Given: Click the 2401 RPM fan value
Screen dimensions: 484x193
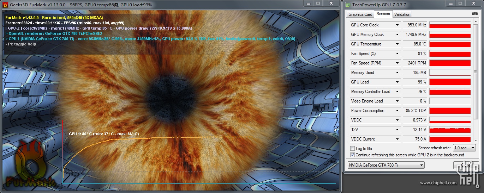Looking at the screenshot, I should (x=415, y=63).
